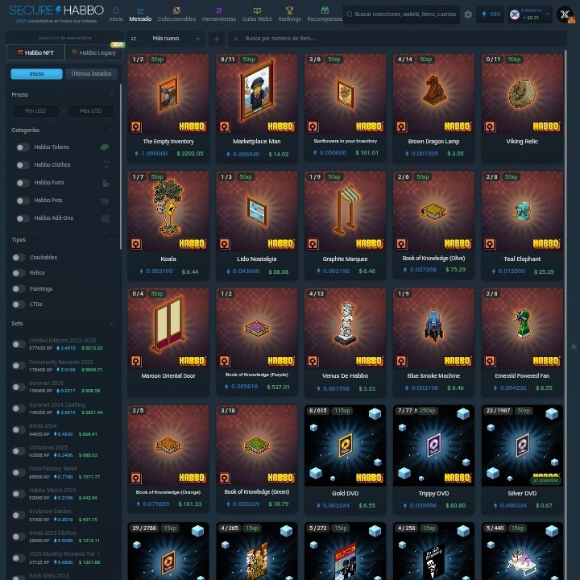Click the Maroon Oriental Door thumbnail
Screen dimensions: 580x580
click(168, 329)
